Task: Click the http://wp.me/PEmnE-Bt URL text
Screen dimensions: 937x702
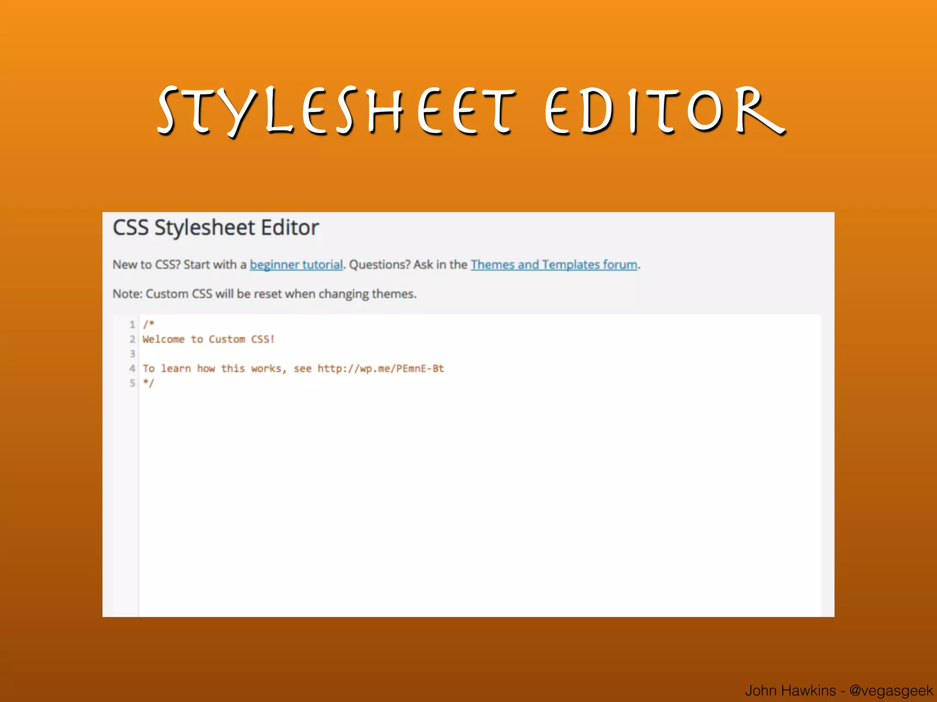Action: click(381, 368)
